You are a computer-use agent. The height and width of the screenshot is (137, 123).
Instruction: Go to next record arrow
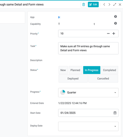point(109,4)
